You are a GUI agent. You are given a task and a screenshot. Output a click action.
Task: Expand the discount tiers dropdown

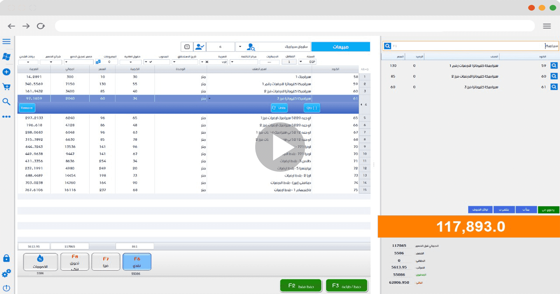pos(51,62)
